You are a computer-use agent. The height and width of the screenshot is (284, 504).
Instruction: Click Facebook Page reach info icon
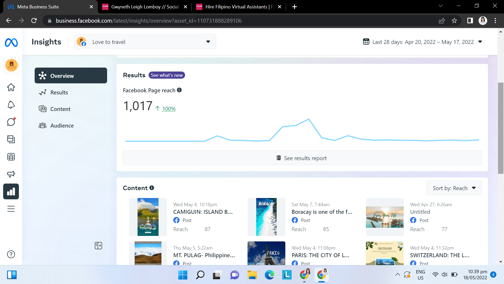coord(179,90)
